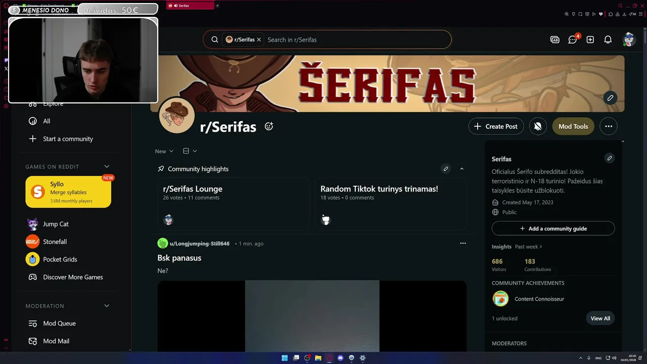This screenshot has width=647, height=364.
Task: Click the bookmark heart icon
Action: pyautogui.click(x=601, y=14)
